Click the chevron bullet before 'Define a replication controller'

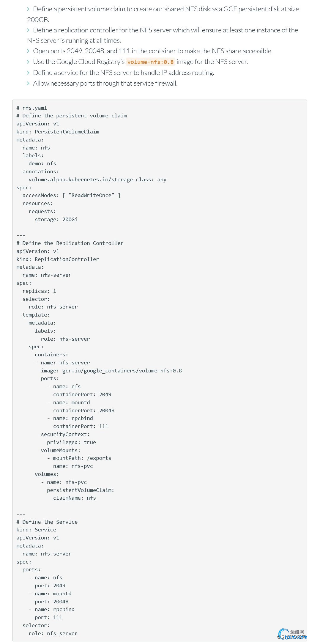pyautogui.click(x=28, y=30)
